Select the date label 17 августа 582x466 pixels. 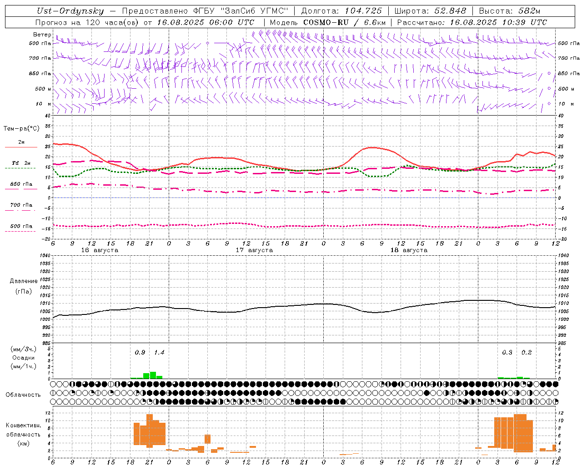tap(254, 250)
